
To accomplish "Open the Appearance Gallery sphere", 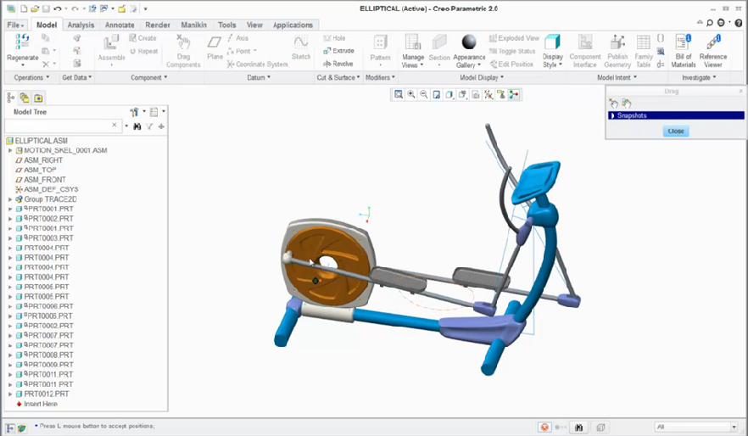I will (469, 42).
